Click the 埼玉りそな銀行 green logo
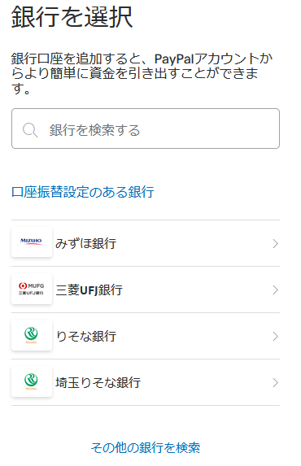This screenshot has width=301, height=466. pos(32,381)
